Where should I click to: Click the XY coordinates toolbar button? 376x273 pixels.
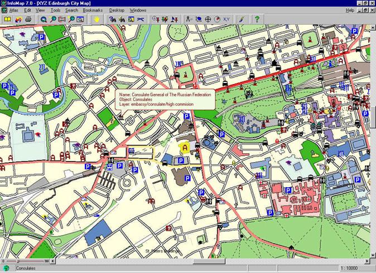(226, 19)
